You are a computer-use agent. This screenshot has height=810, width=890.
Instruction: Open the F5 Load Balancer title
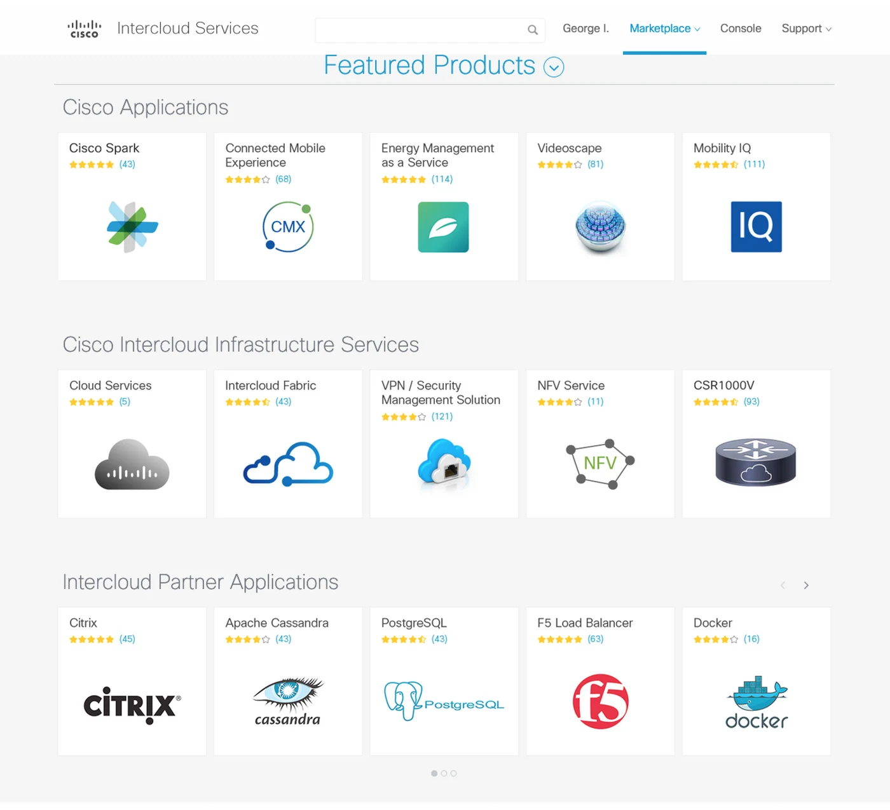pyautogui.click(x=585, y=623)
